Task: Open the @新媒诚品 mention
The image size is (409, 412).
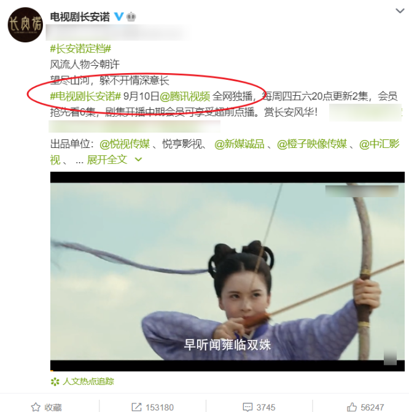Action: tap(240, 144)
